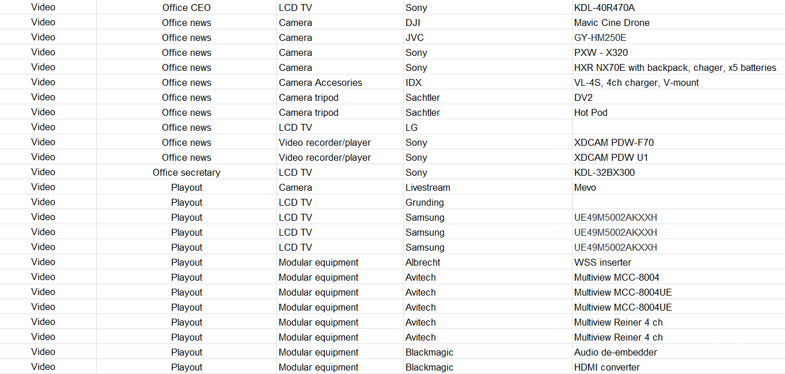Image resolution: width=785 pixels, height=374 pixels.
Task: Select the LG brand cell
Action: pos(411,127)
